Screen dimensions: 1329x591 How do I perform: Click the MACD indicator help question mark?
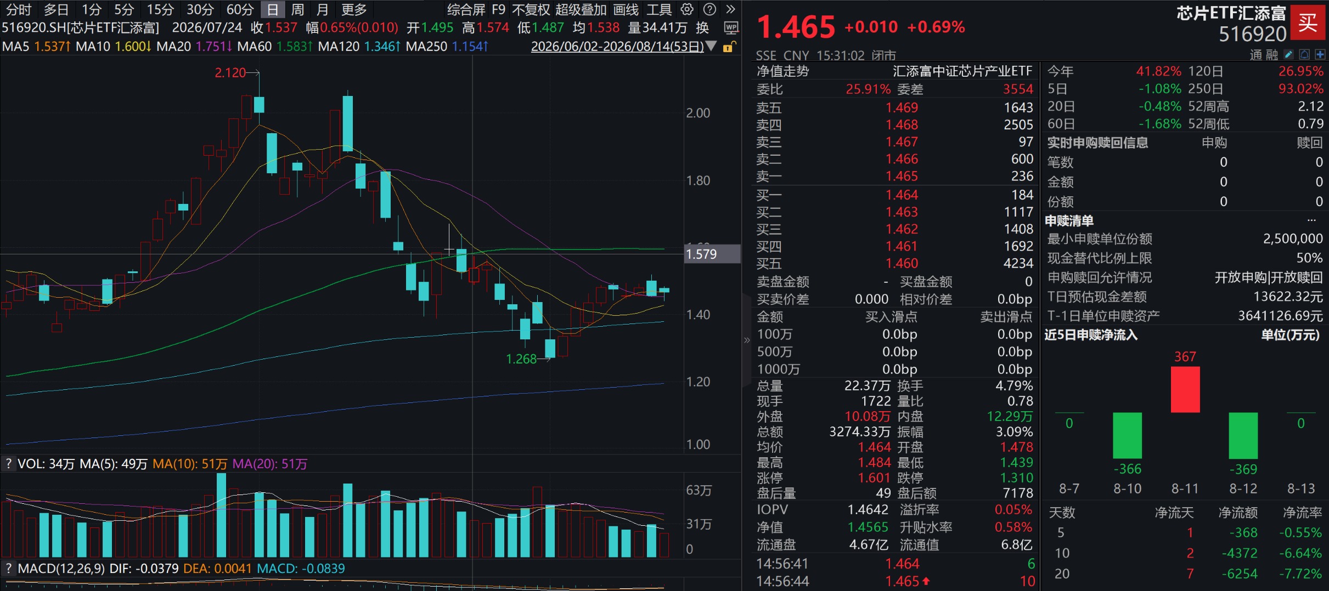tap(8, 568)
